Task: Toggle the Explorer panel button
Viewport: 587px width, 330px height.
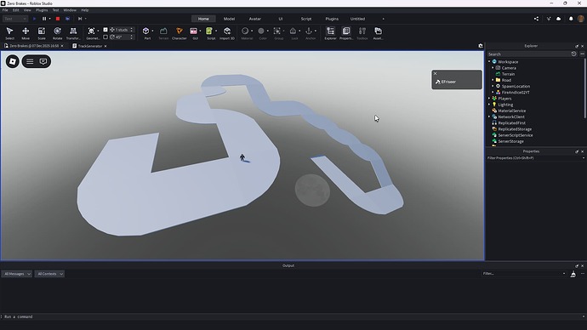Action: 330,33
